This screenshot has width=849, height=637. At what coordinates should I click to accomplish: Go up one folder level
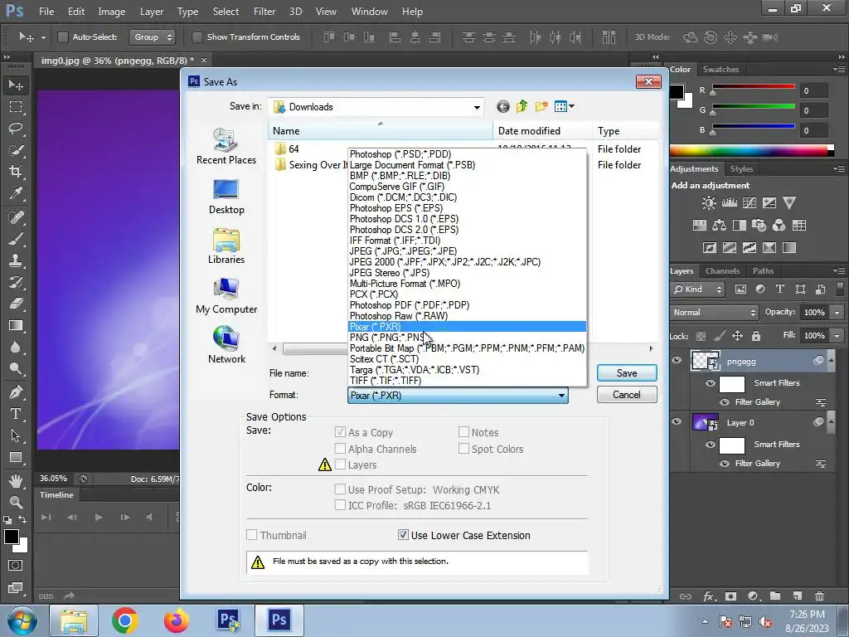(x=522, y=106)
